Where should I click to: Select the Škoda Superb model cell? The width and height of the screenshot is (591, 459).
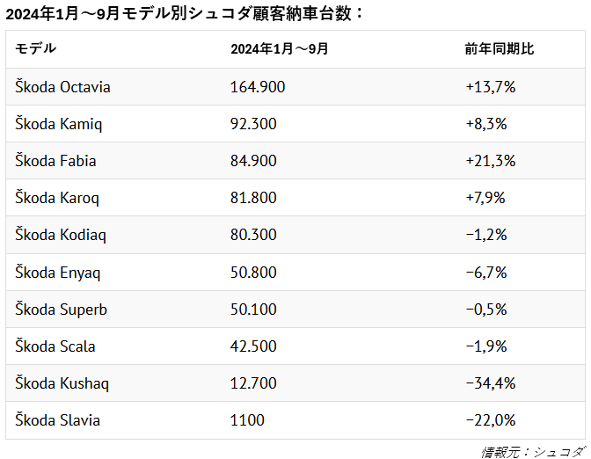[61, 310]
